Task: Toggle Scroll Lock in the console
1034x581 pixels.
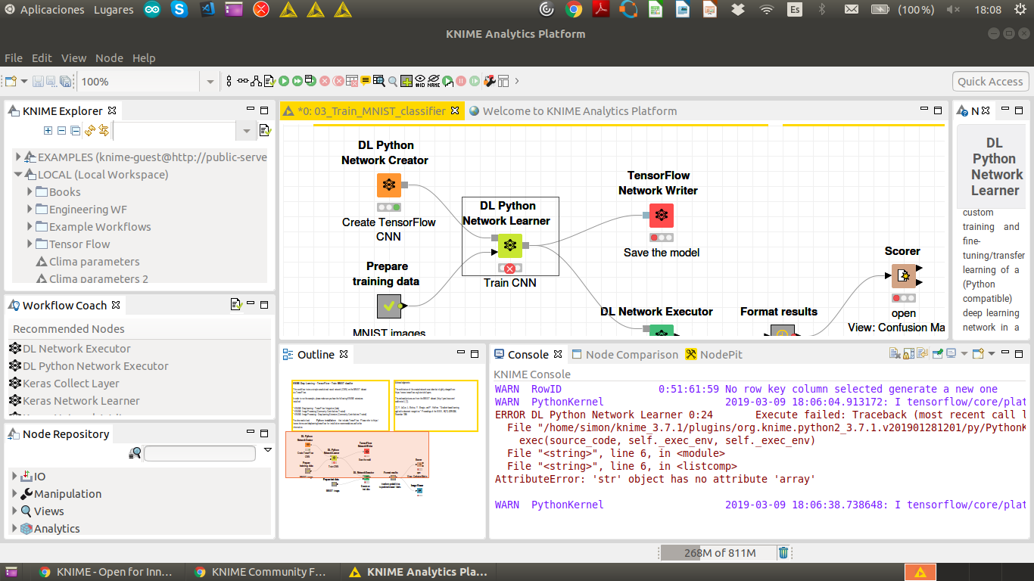Action: [x=908, y=354]
